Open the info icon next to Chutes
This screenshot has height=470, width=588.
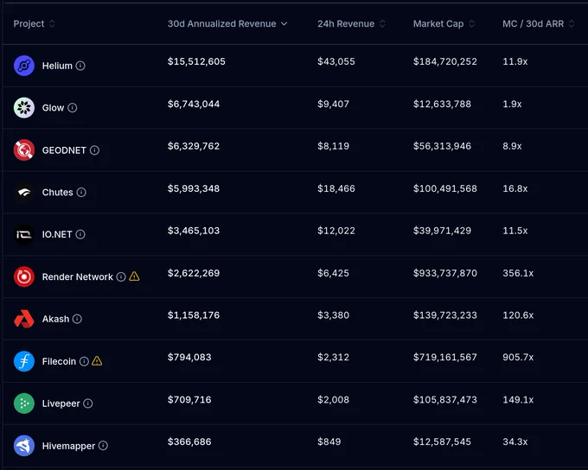[x=81, y=193]
